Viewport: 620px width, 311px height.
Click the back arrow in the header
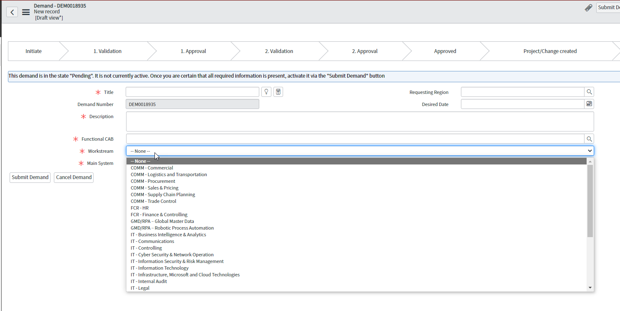point(12,12)
